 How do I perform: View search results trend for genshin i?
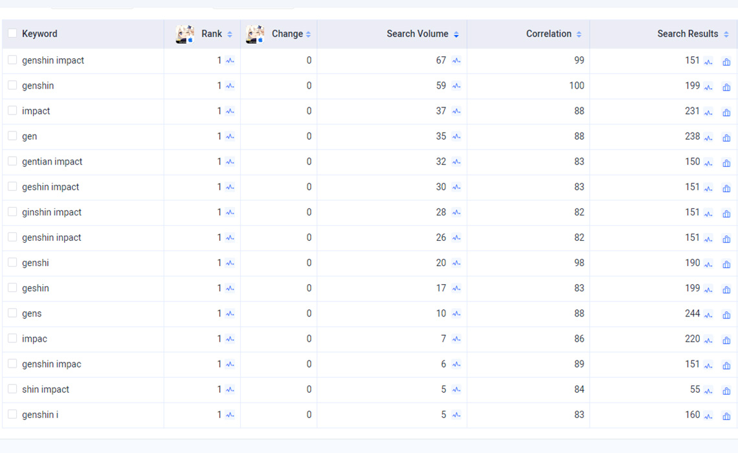tap(708, 416)
